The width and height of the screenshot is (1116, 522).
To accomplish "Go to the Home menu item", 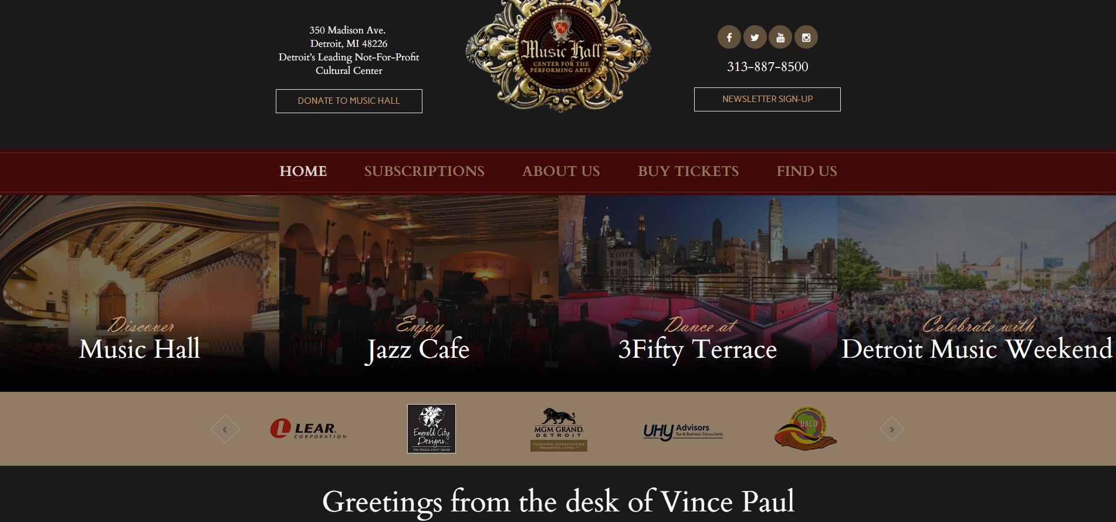I will point(303,171).
